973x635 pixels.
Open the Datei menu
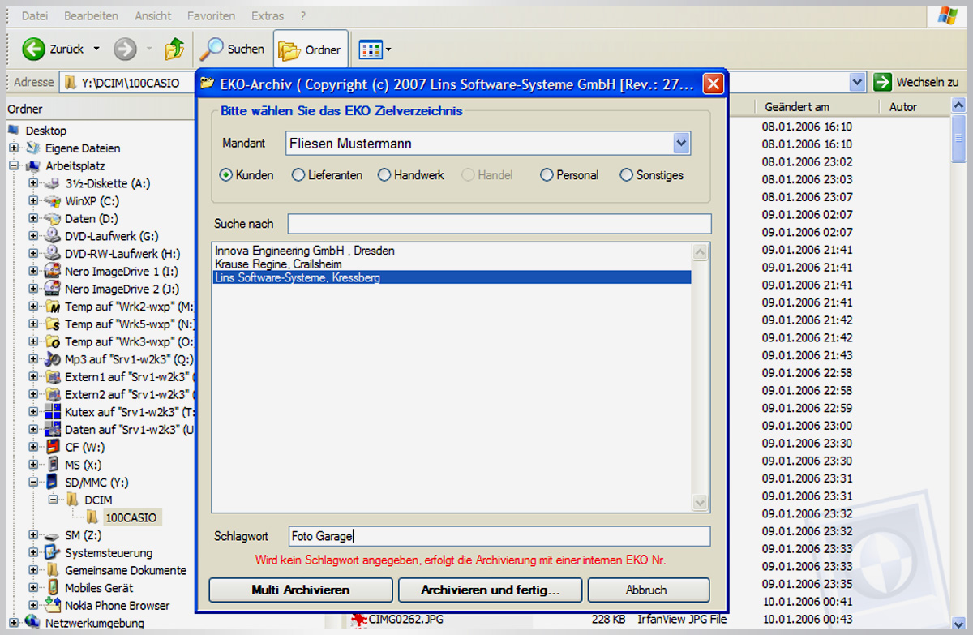(x=34, y=16)
